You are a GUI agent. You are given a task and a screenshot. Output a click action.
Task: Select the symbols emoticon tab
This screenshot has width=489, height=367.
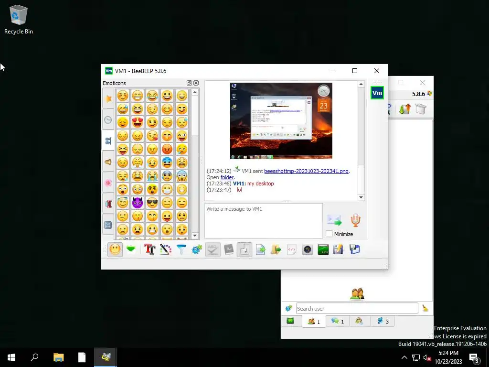(108, 225)
